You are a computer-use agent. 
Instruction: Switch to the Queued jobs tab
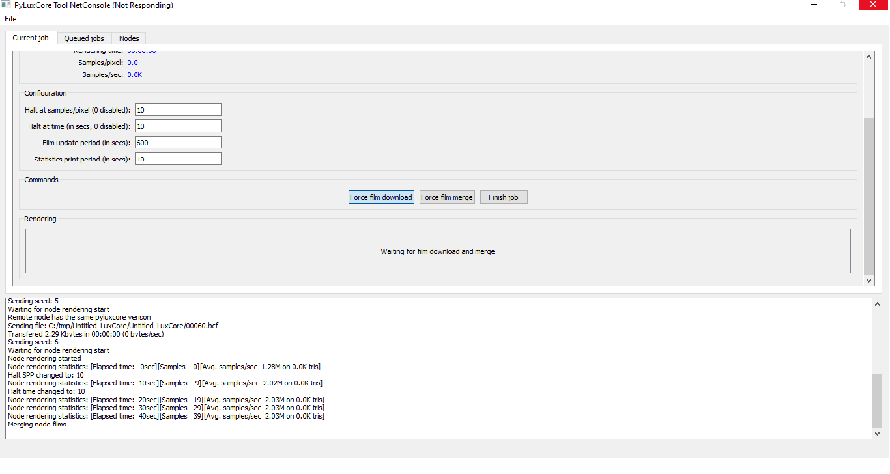[84, 38]
